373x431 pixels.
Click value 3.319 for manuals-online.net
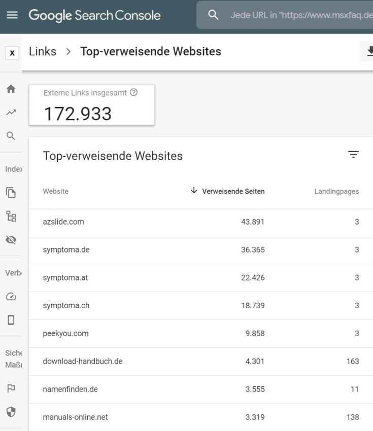tap(255, 417)
